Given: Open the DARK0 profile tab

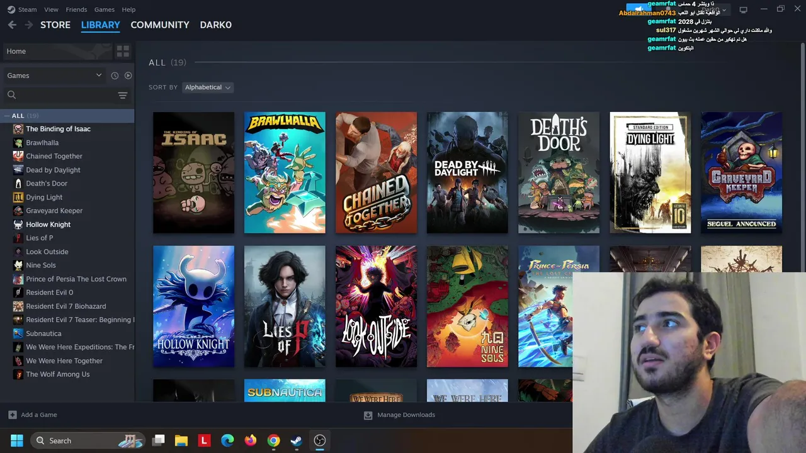Looking at the screenshot, I should pyautogui.click(x=215, y=25).
